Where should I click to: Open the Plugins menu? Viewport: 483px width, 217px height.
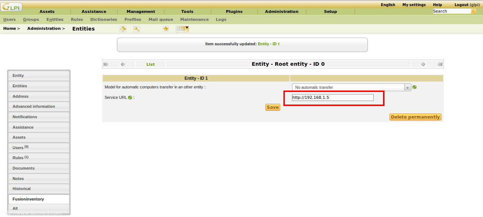(234, 11)
